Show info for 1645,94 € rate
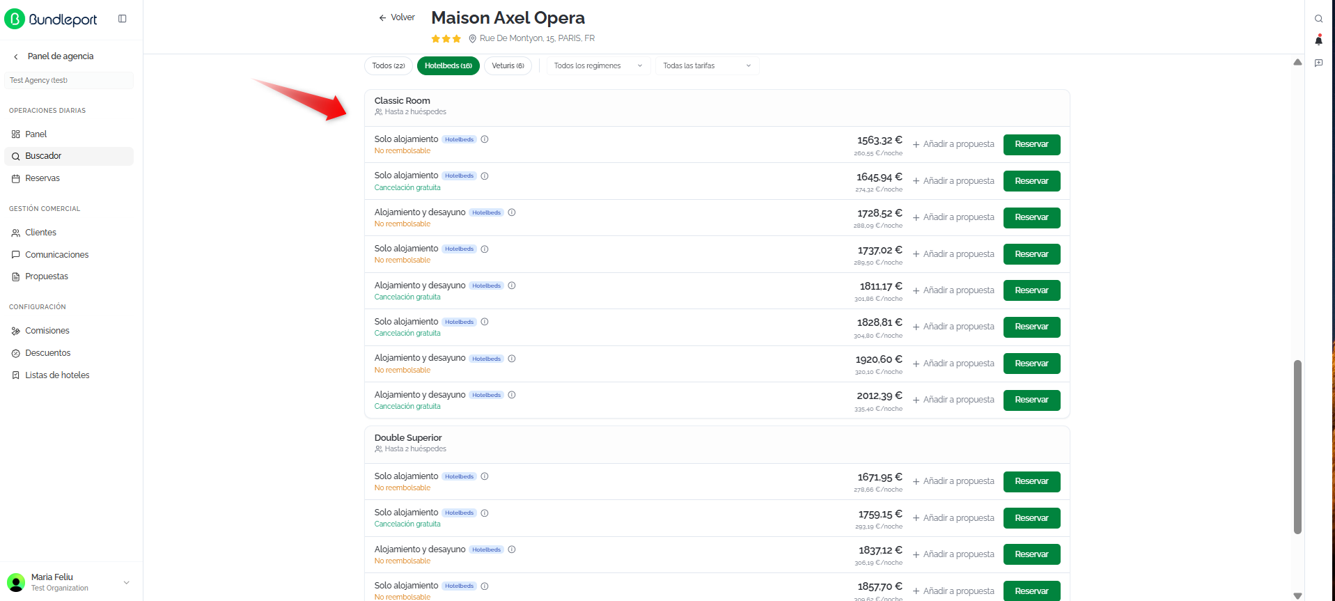 point(485,175)
